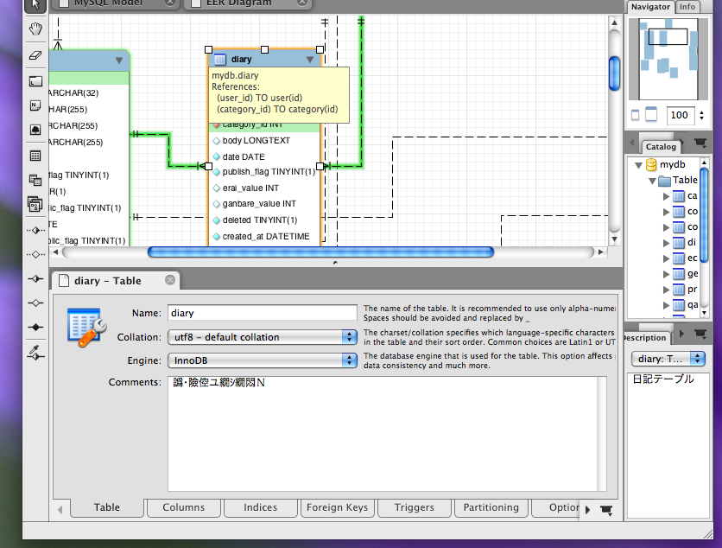Screen dimensions: 722x548
Task: Choose the new View tool
Action: (35, 180)
